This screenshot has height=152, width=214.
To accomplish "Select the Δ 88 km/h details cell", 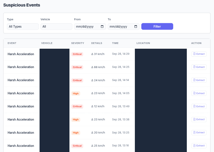I will [x=98, y=67].
